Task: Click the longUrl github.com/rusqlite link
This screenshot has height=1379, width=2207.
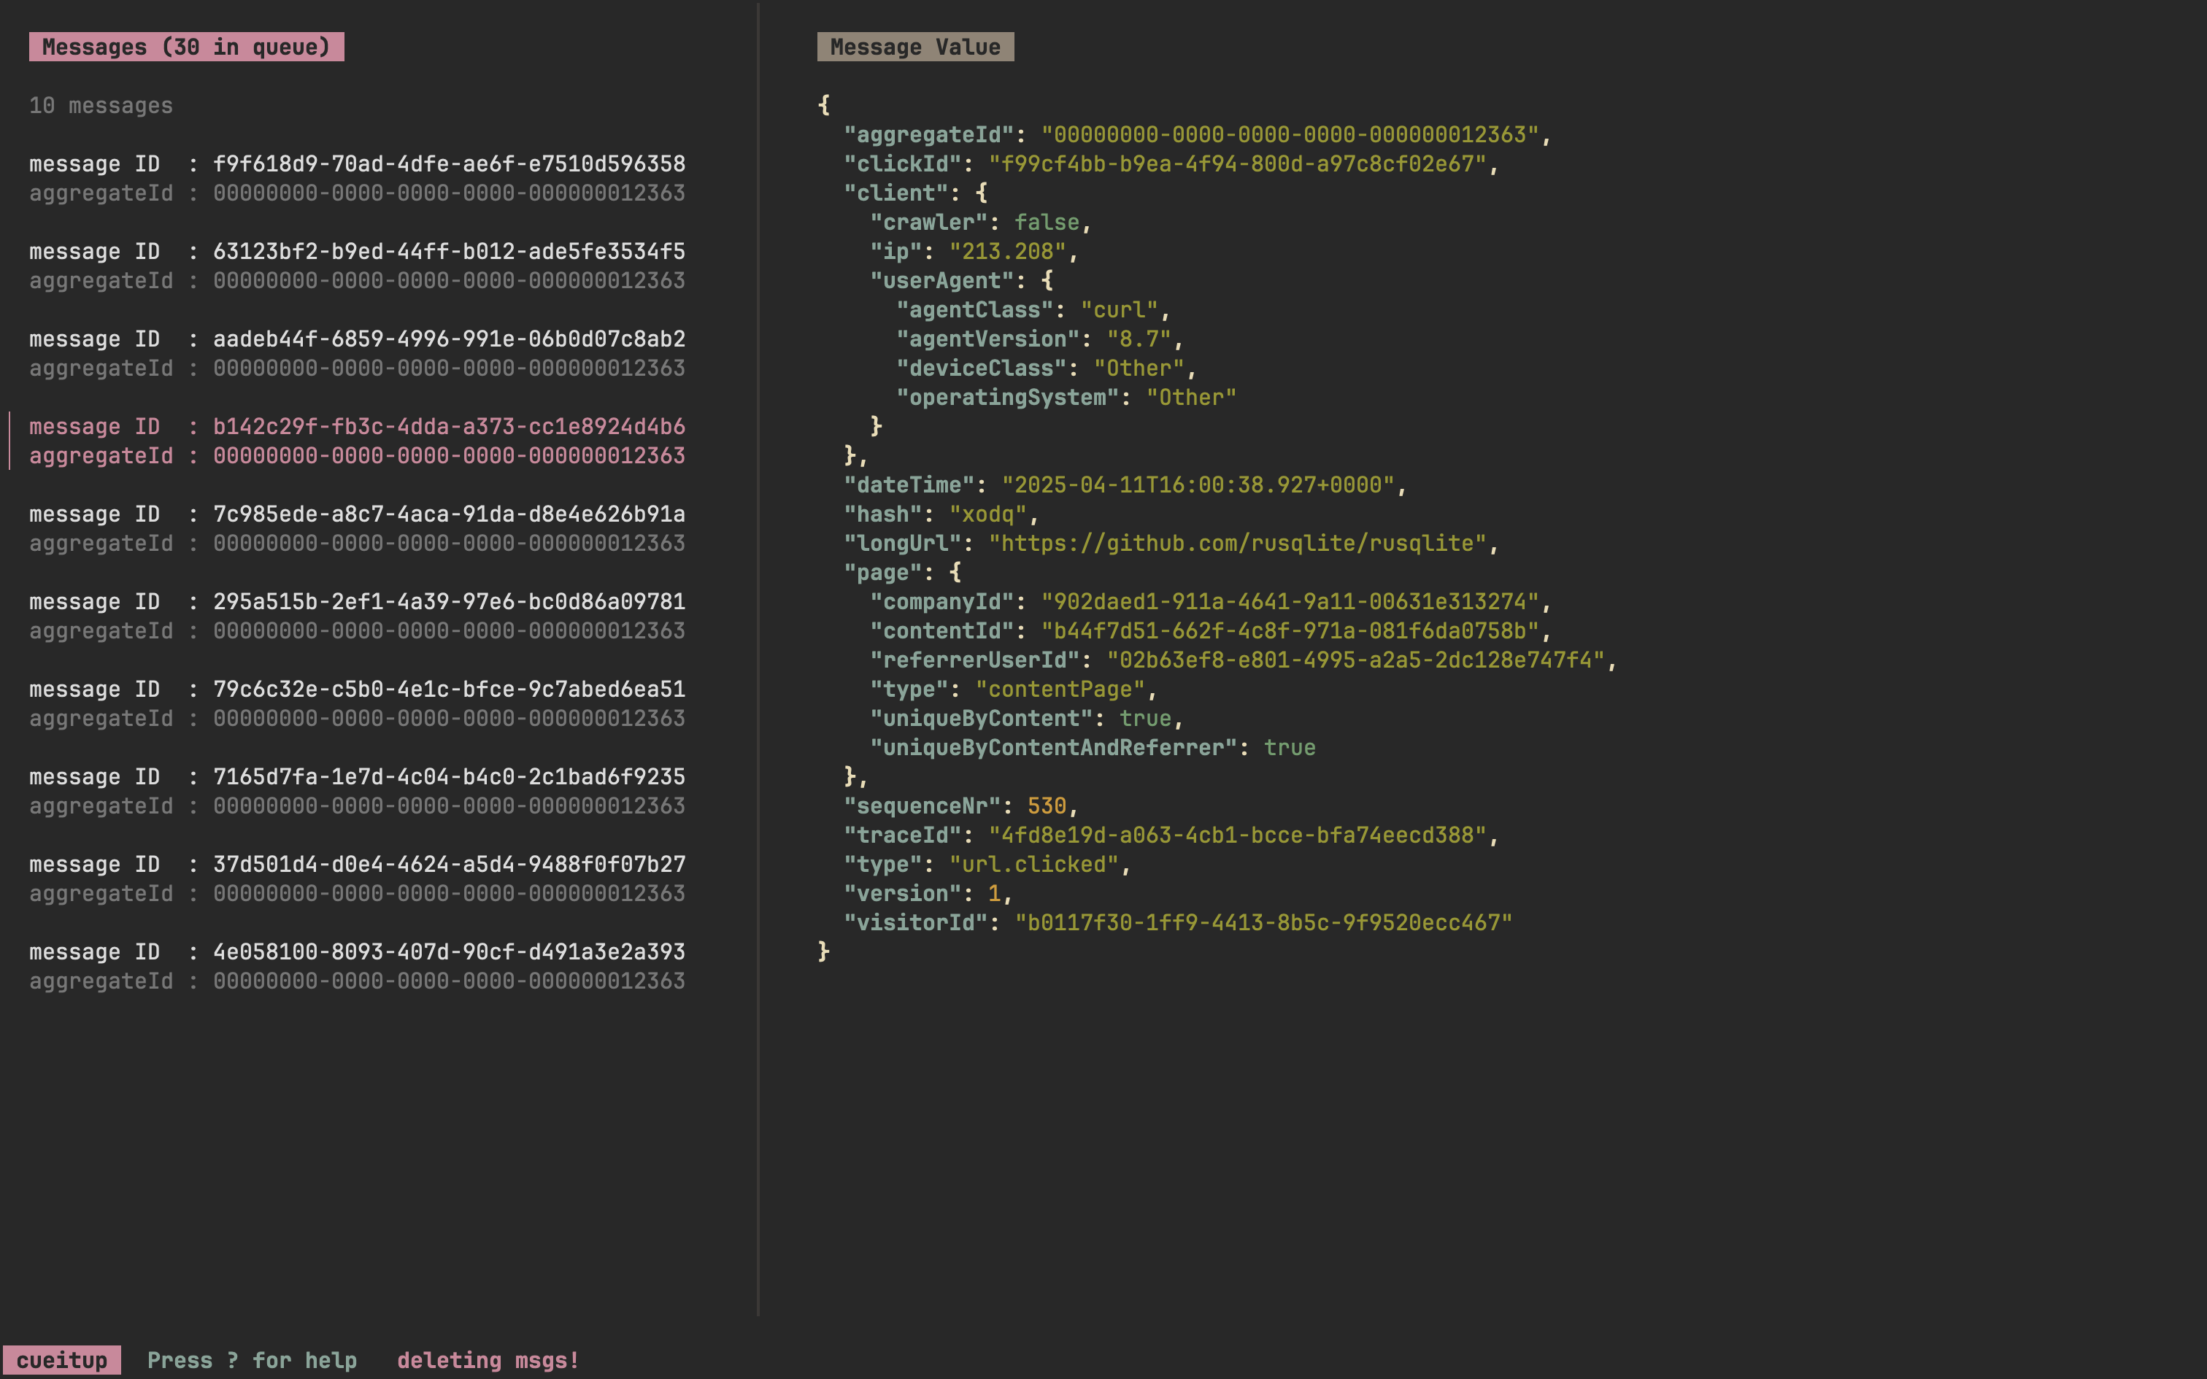Action: click(x=1243, y=544)
